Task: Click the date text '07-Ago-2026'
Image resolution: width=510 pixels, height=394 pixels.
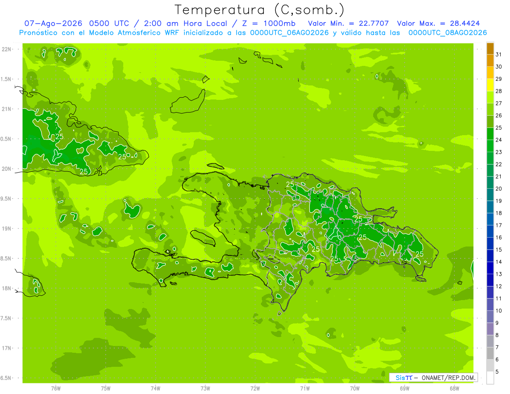Action: [53, 23]
